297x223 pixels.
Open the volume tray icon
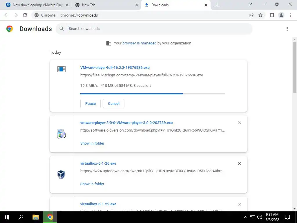pos(260,217)
